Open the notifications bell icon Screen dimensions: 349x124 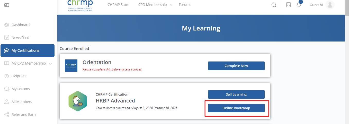pyautogui.click(x=299, y=5)
